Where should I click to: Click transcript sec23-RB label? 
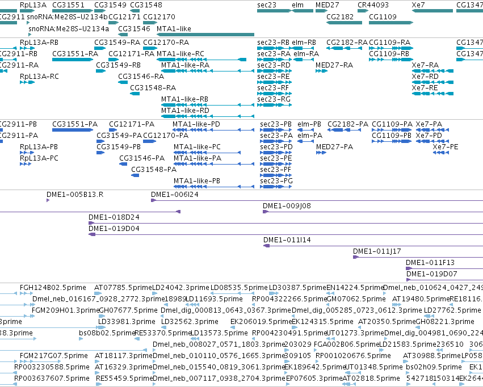pos(273,42)
